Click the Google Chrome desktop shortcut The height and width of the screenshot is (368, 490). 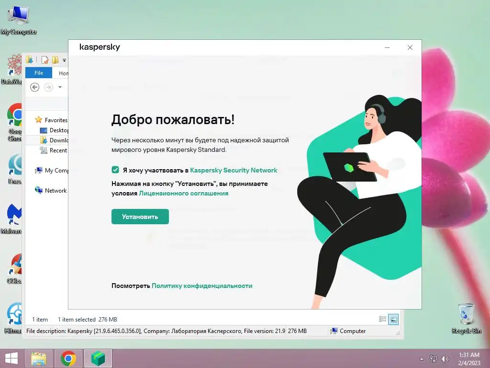pos(14,123)
